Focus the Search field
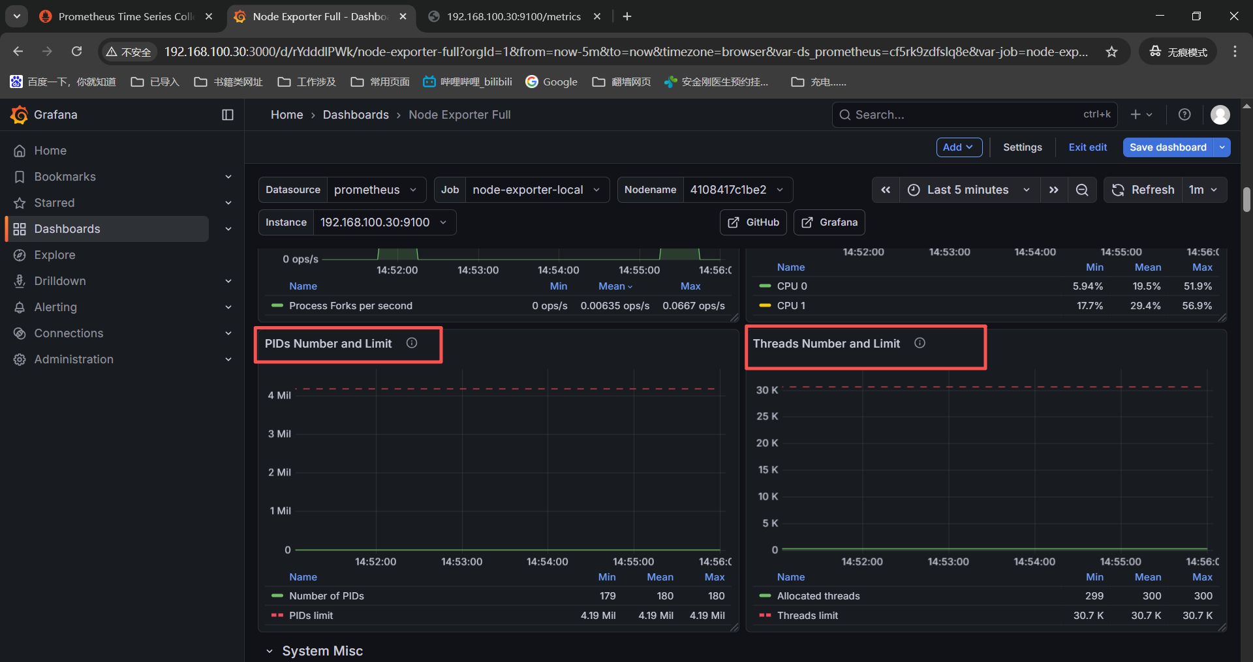The image size is (1253, 662). 975,115
